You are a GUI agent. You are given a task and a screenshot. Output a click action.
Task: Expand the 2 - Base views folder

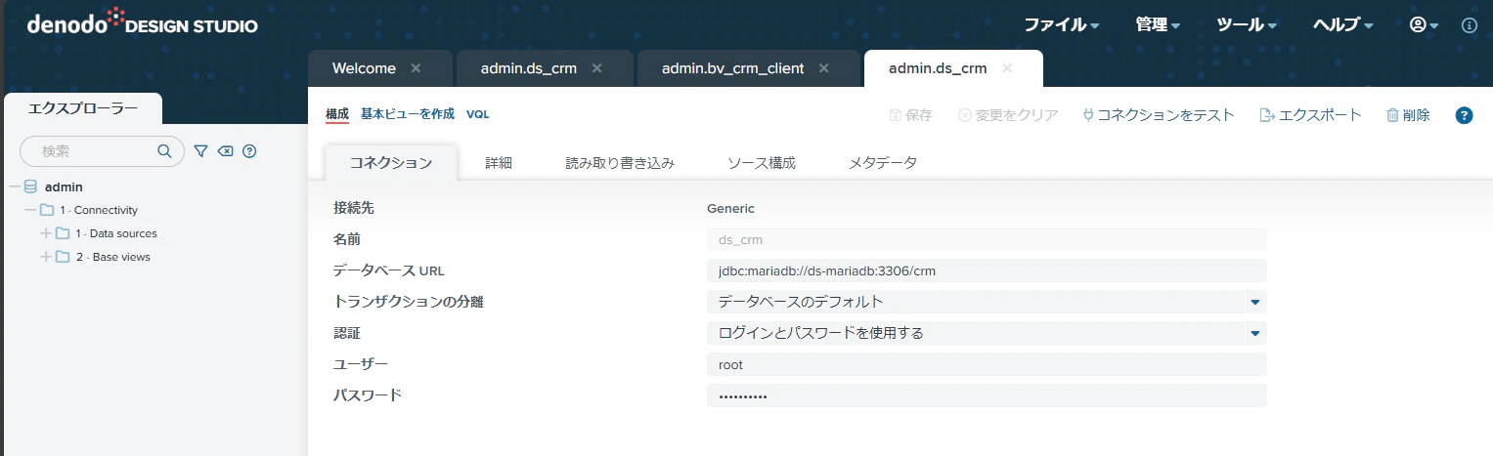click(x=45, y=257)
